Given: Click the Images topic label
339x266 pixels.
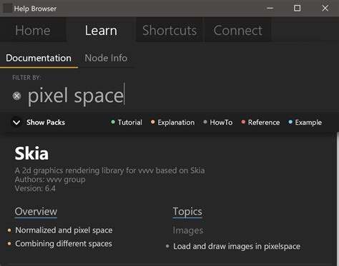Looking at the screenshot, I should click(x=188, y=230).
